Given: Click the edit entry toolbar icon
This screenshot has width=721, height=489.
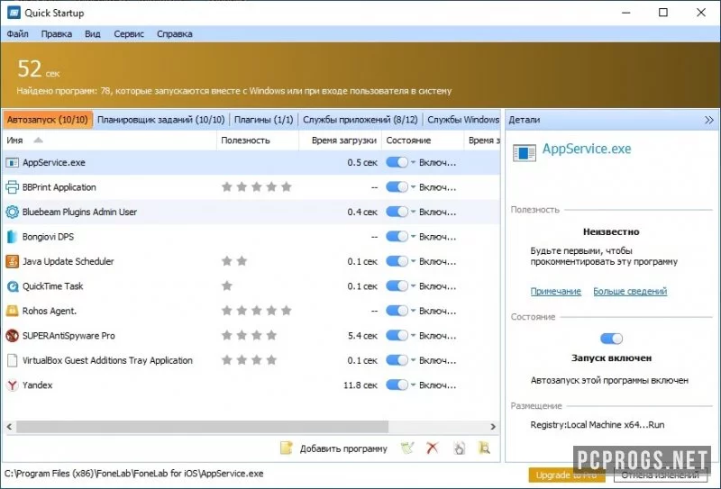Looking at the screenshot, I should (407, 448).
